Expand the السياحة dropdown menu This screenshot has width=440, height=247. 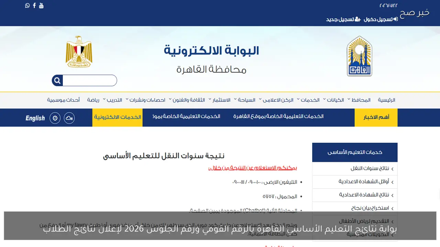[x=247, y=100]
